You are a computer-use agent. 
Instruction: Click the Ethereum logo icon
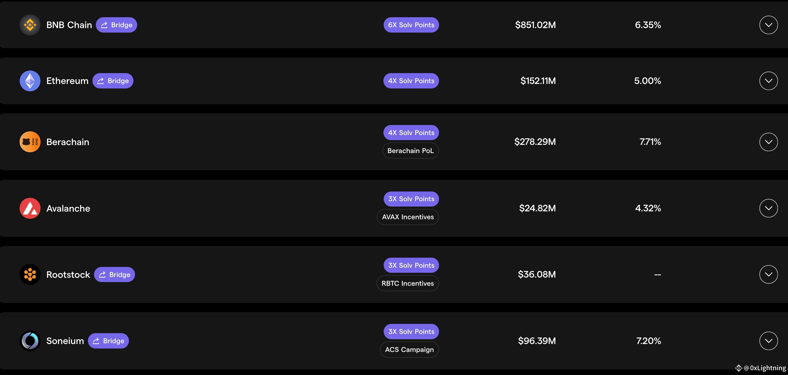pyautogui.click(x=30, y=81)
